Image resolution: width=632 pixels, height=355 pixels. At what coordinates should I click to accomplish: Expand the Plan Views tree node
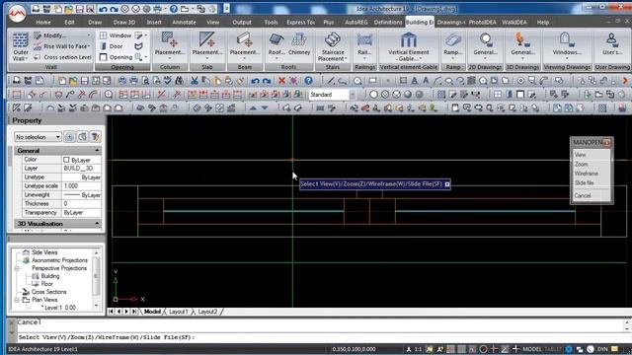17,300
